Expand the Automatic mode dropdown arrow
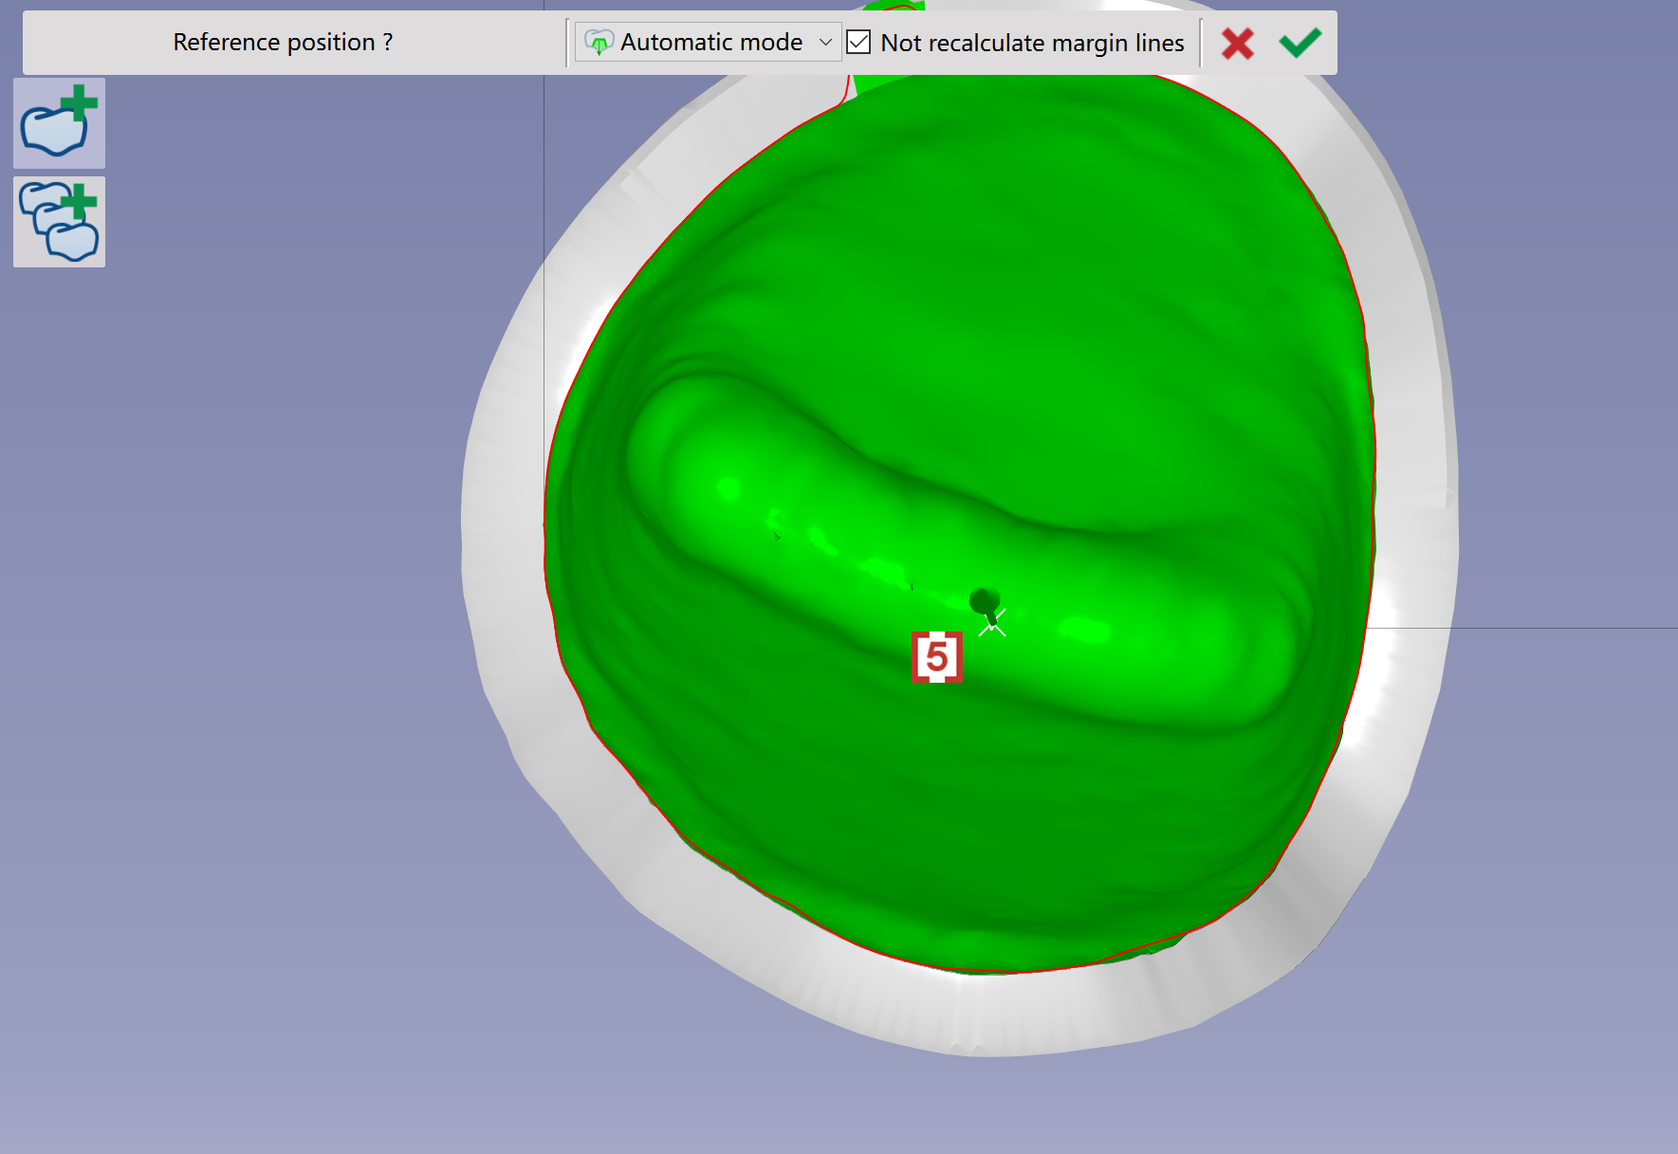Image resolution: width=1678 pixels, height=1154 pixels. pyautogui.click(x=825, y=42)
